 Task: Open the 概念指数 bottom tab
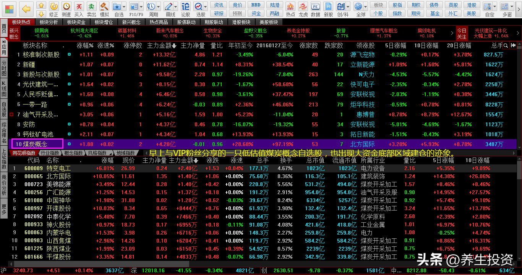[73, 153]
